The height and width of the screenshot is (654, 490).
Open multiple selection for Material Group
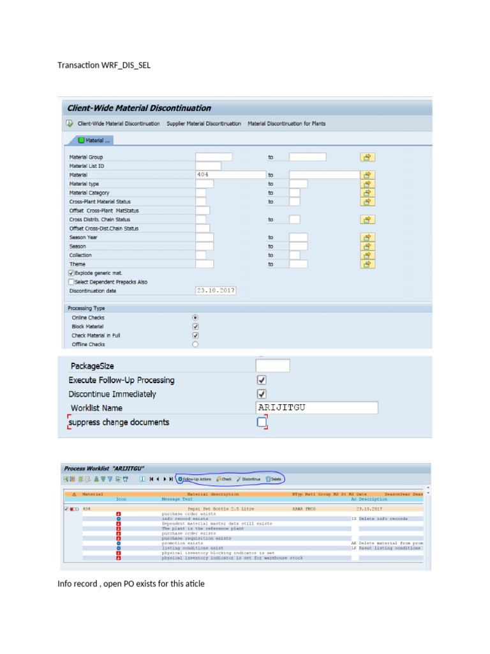367,157
